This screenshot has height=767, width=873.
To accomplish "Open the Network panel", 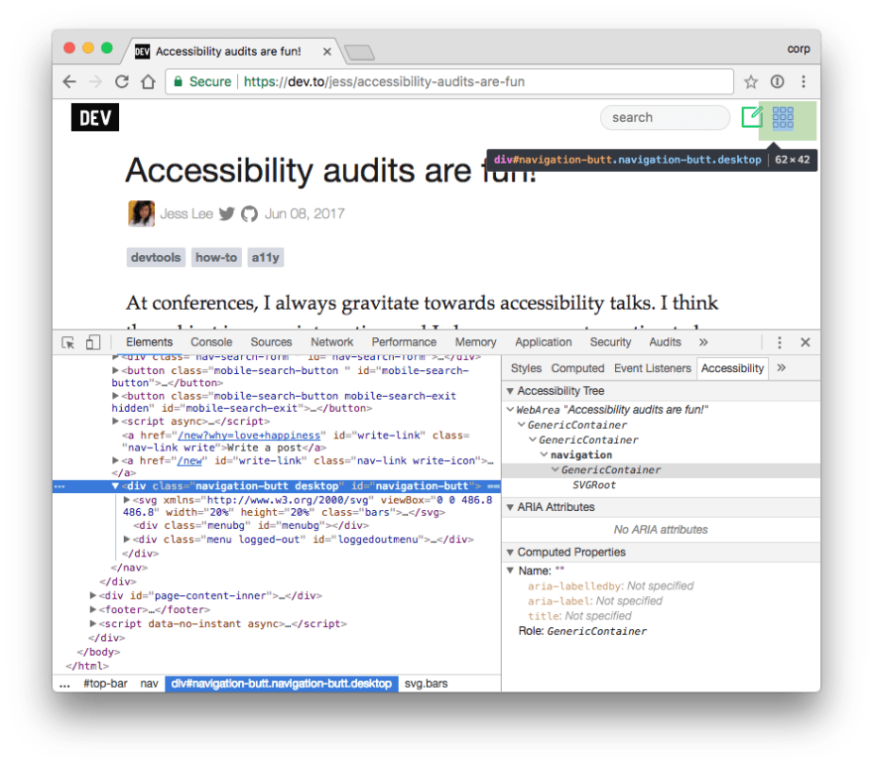I will [x=331, y=342].
